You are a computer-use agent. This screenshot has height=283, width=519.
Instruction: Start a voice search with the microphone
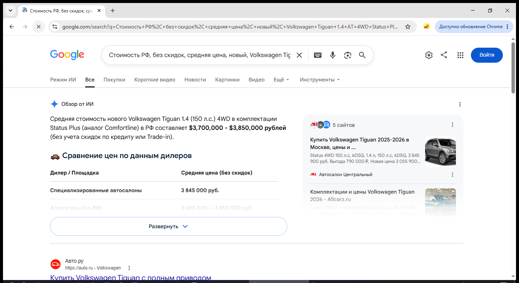(333, 55)
